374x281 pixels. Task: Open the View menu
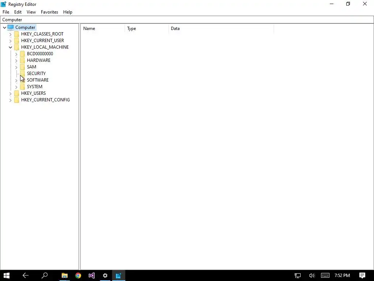[31, 12]
